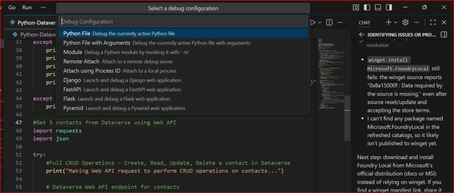Click the Debug Configuration input field

pos(183,21)
